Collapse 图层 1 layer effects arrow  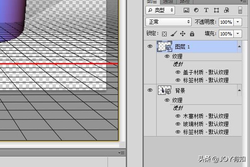(239, 46)
